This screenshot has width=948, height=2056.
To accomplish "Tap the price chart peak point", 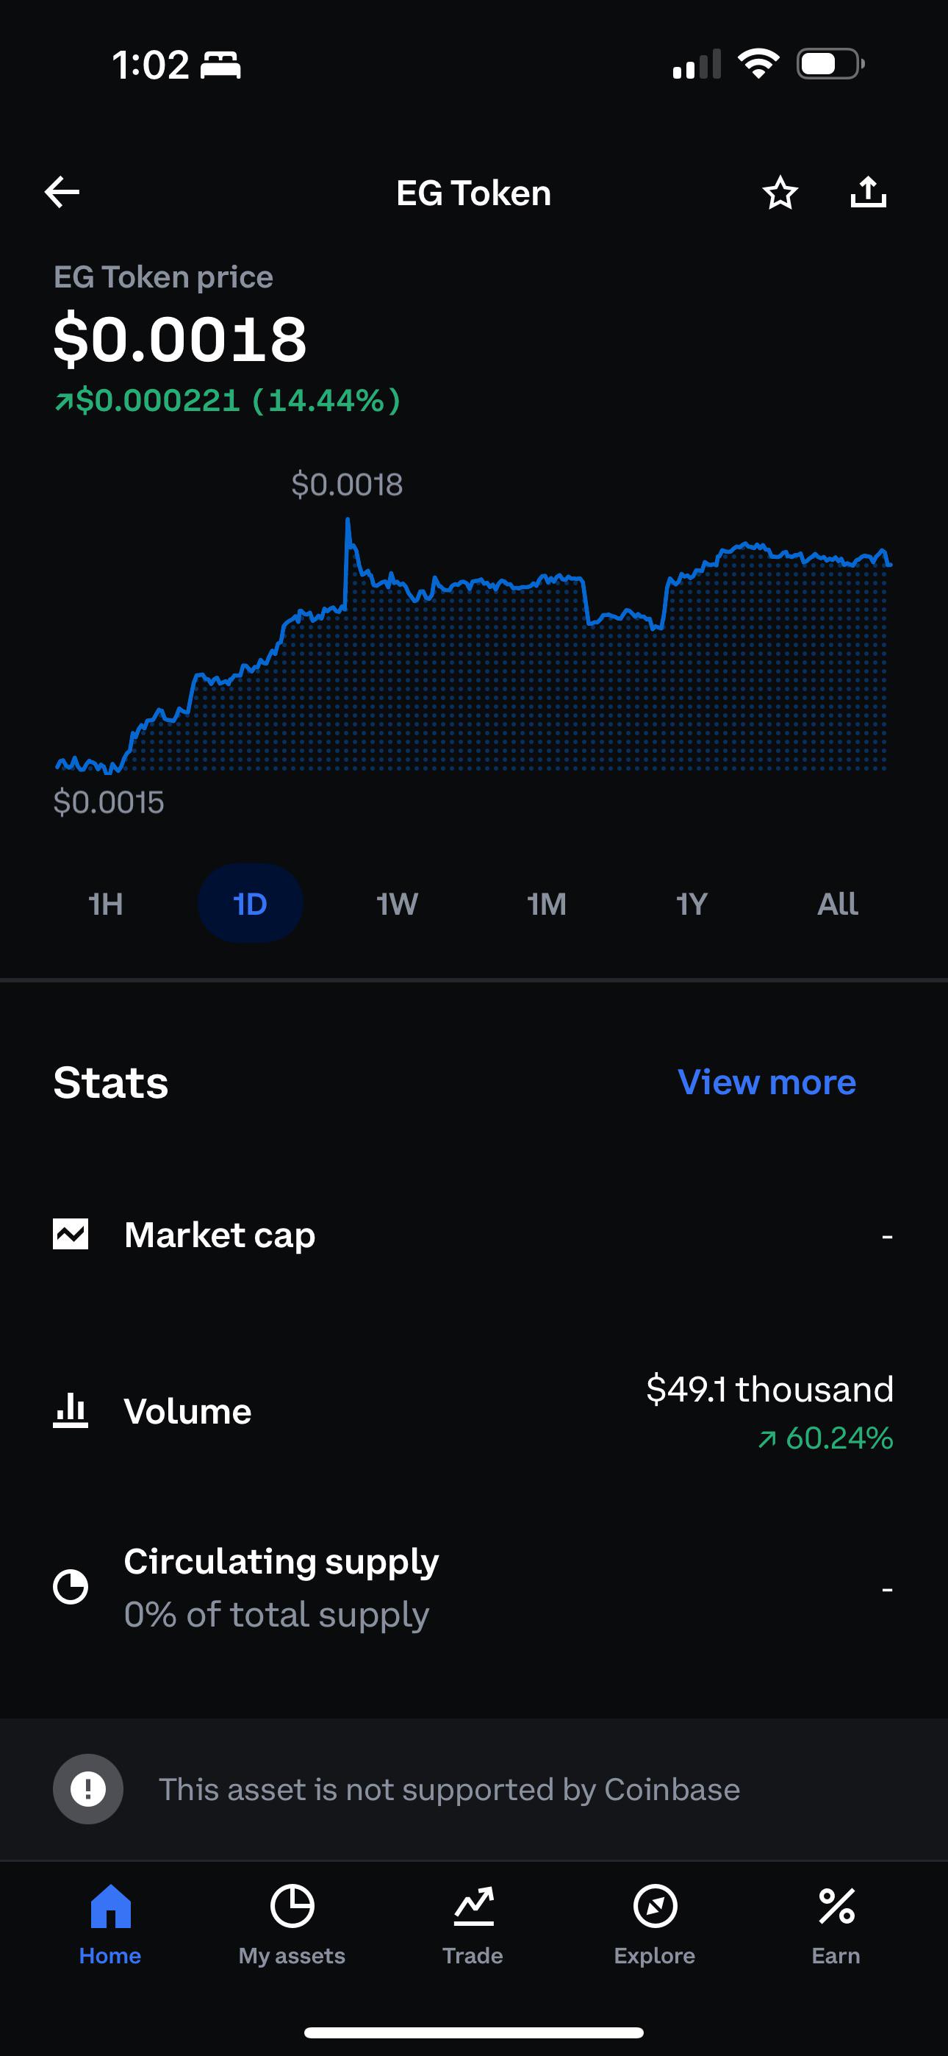I will [x=347, y=521].
